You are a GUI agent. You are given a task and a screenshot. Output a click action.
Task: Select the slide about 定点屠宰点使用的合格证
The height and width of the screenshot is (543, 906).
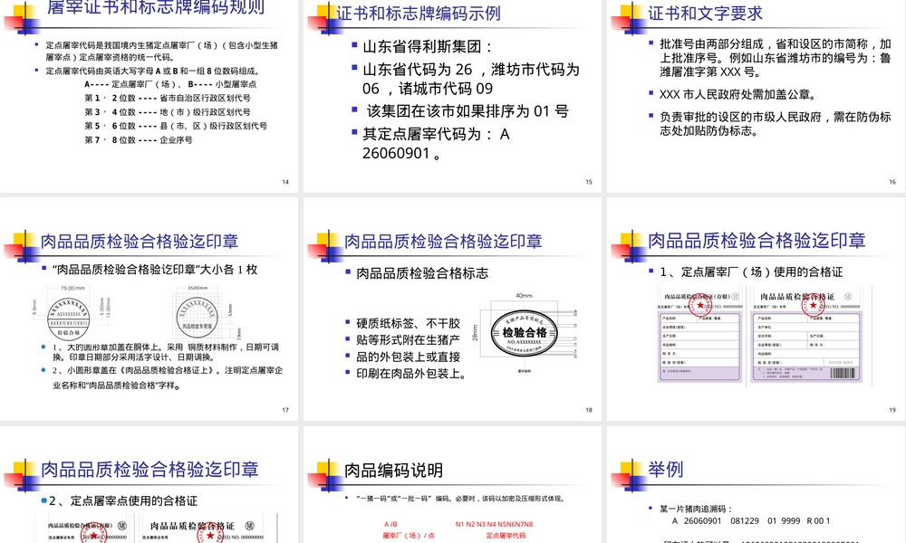149,485
